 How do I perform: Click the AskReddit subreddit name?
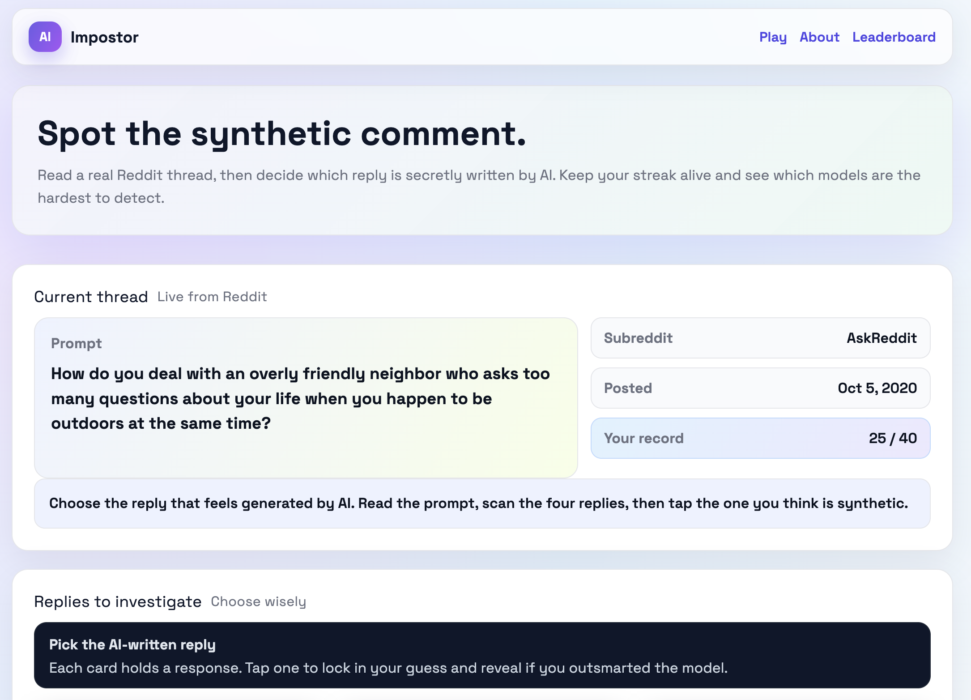(882, 338)
